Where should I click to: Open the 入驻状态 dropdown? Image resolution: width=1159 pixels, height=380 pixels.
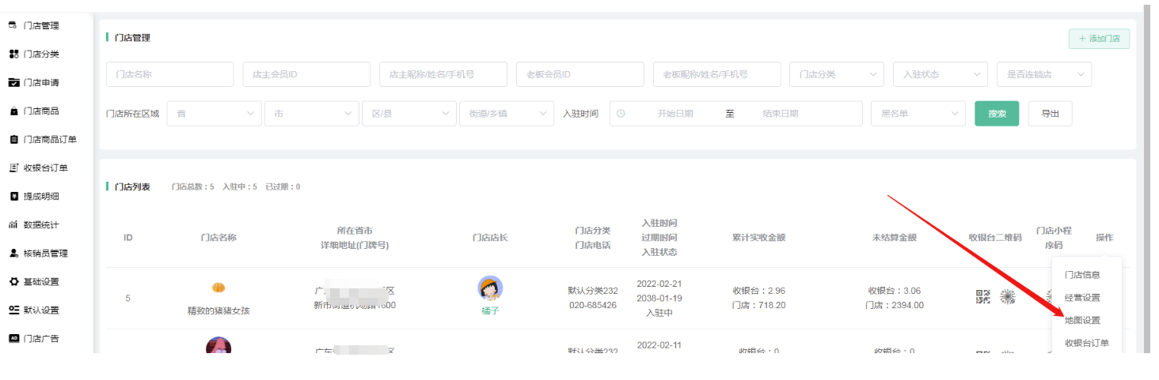(940, 74)
